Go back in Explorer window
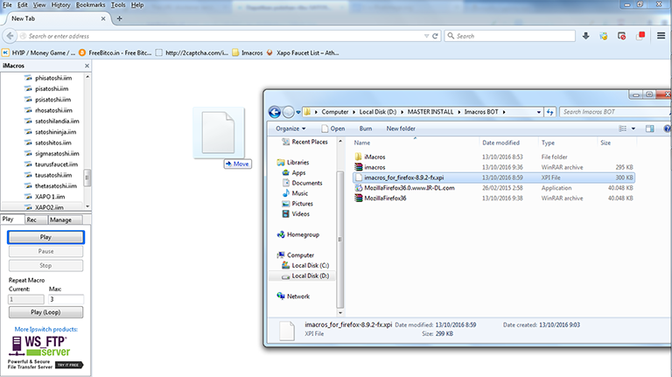The height and width of the screenshot is (377, 672). 275,112
